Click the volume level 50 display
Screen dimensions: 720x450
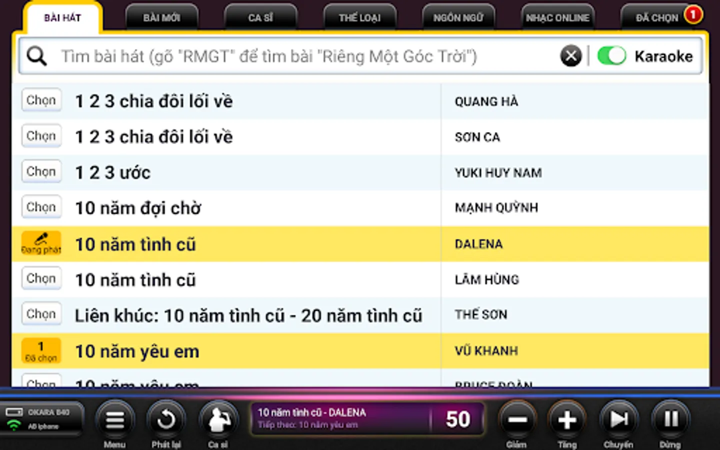point(457,419)
